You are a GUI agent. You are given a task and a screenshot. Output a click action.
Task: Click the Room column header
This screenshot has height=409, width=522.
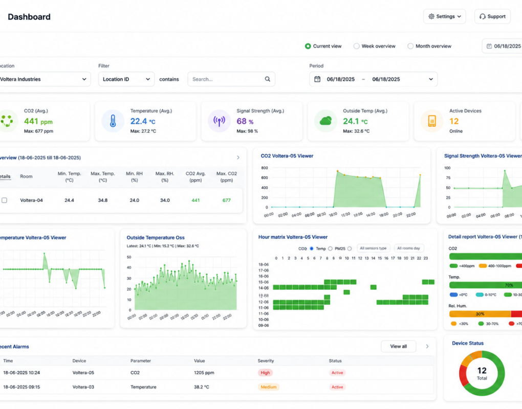coord(26,176)
